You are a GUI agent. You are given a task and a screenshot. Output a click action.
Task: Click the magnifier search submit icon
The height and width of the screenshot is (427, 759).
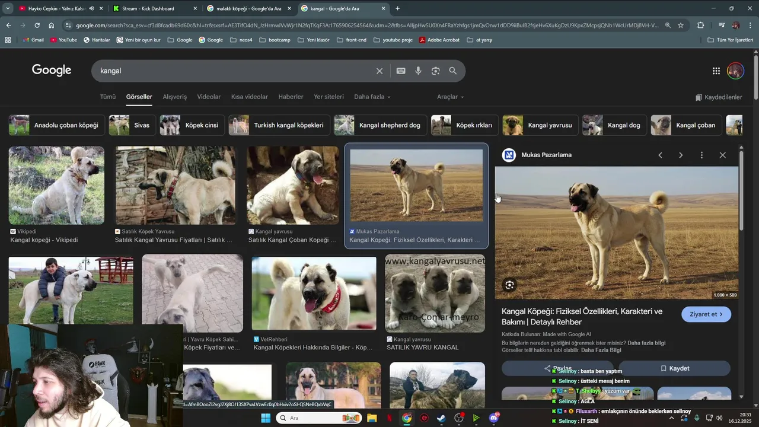pos(453,71)
